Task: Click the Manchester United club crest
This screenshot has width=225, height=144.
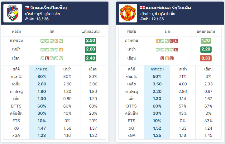Action: coord(128,13)
